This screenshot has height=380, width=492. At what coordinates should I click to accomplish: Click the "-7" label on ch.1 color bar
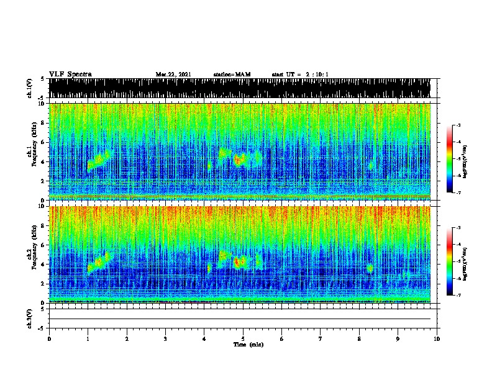tap(458, 192)
